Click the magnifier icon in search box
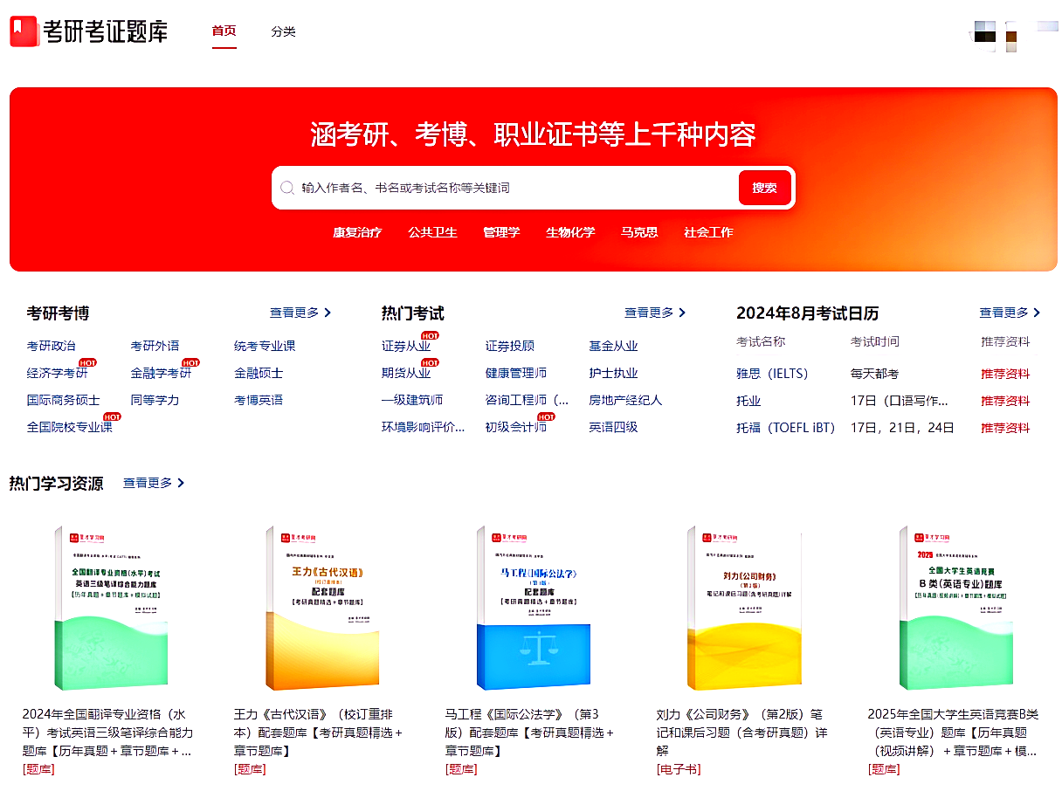 287,188
